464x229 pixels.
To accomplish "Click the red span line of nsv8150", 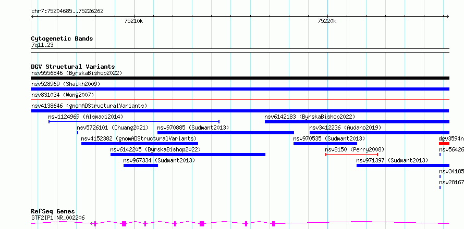I will point(351,154).
